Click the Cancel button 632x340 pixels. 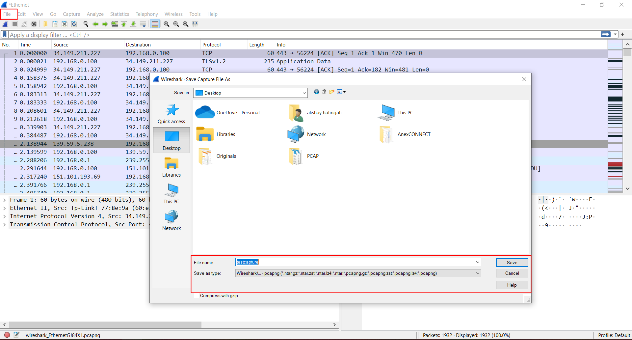tap(512, 273)
